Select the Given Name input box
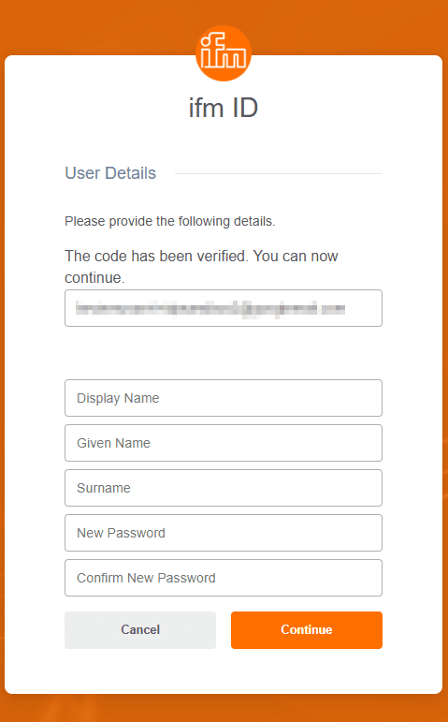The width and height of the screenshot is (448, 722). pos(224,443)
